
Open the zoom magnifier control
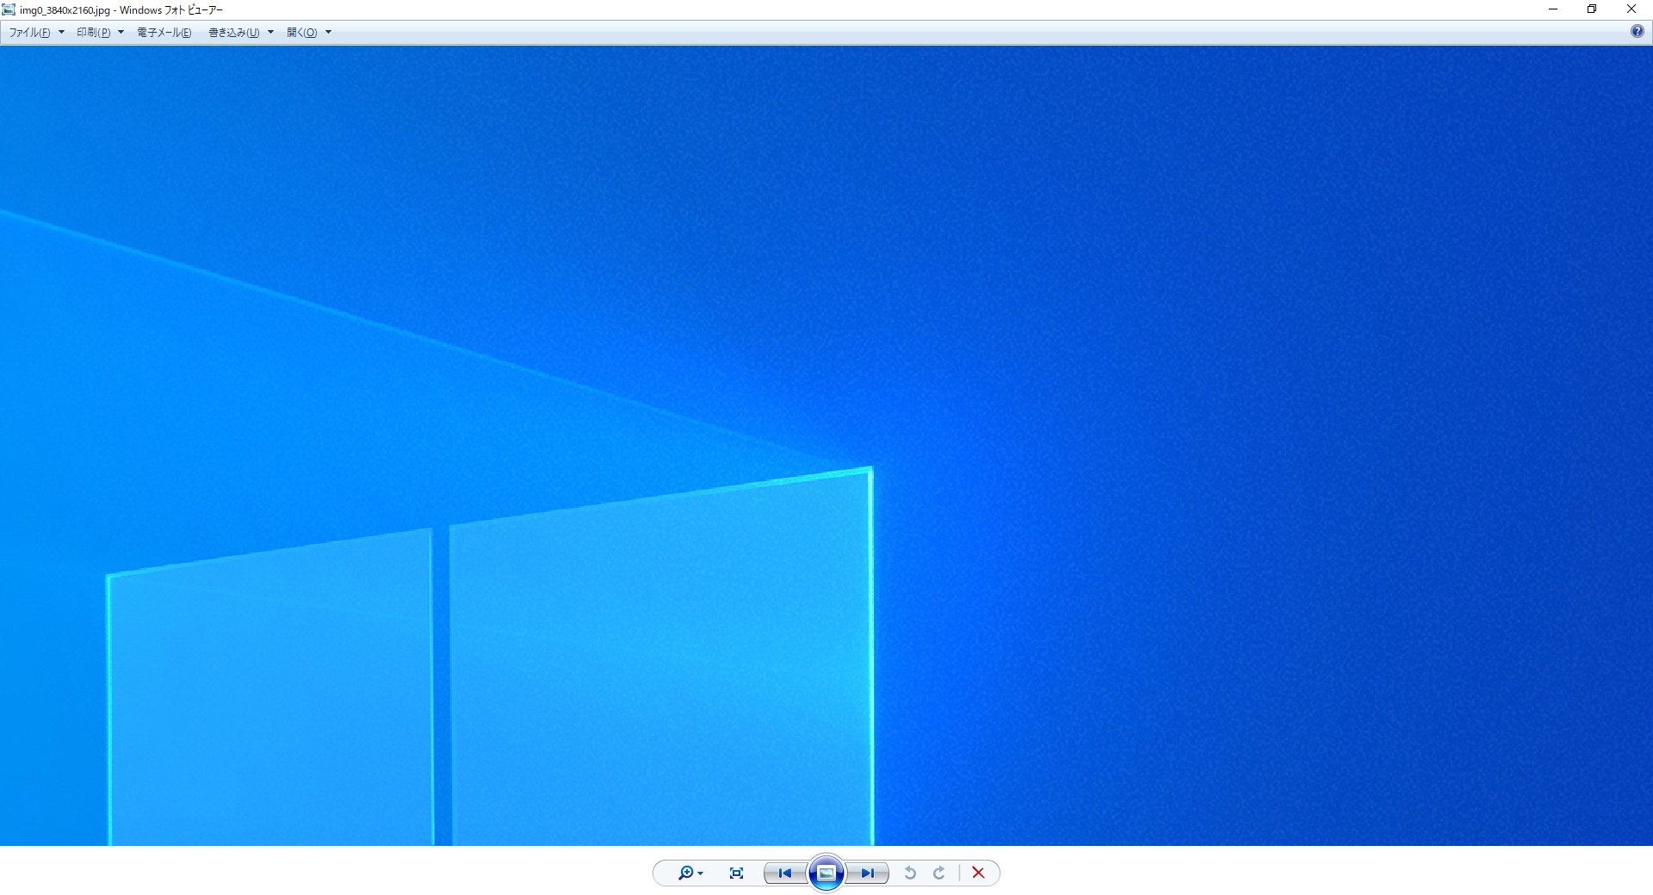(685, 873)
